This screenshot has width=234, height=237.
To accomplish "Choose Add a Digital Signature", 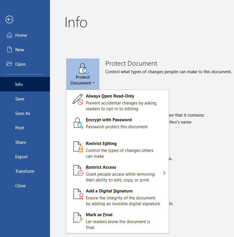I will [118, 197].
